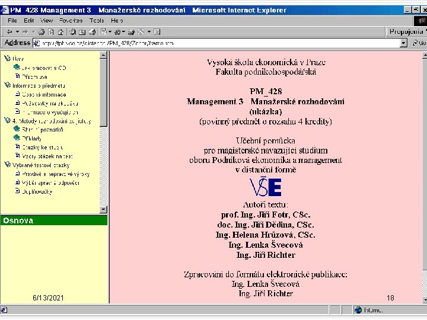
Task: Click the author name 'prof. Ing. Jiří Fotr, CSc.'
Action: [266, 215]
